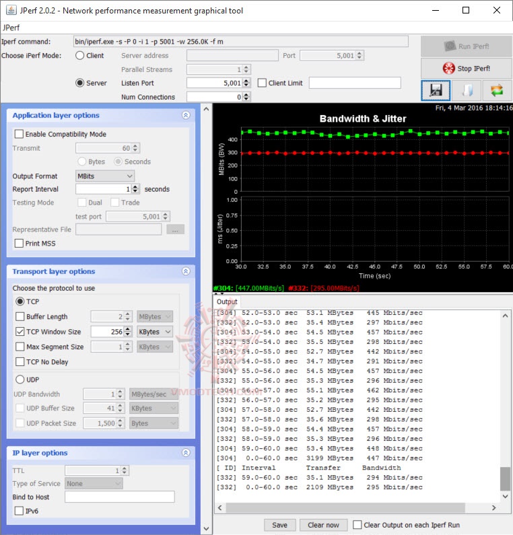The height and width of the screenshot is (535, 513).
Task: Click the Iperf command text field
Action: tap(241, 42)
